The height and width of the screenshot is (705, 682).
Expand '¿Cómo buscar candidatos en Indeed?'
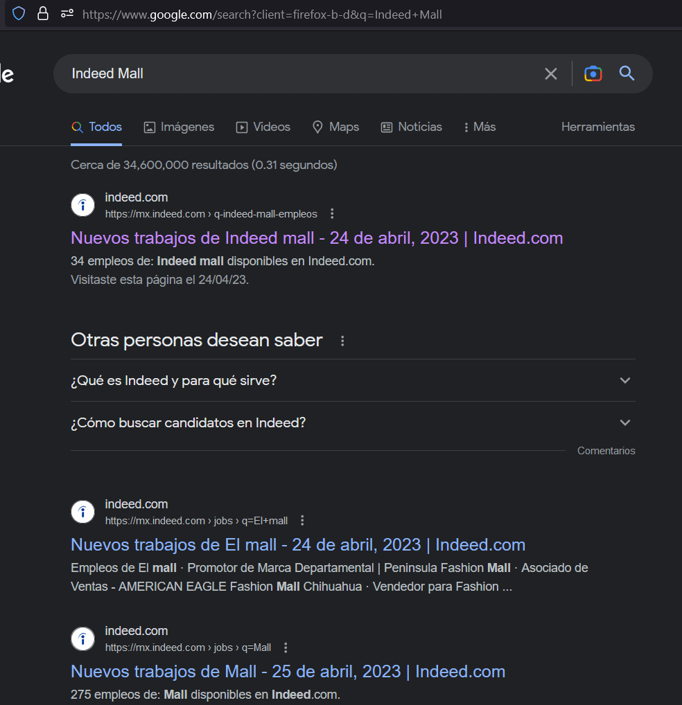353,422
